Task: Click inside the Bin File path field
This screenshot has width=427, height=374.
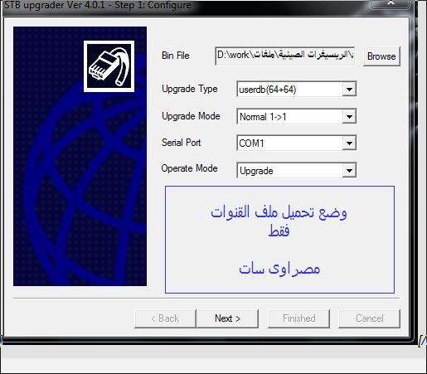Action: click(x=284, y=56)
